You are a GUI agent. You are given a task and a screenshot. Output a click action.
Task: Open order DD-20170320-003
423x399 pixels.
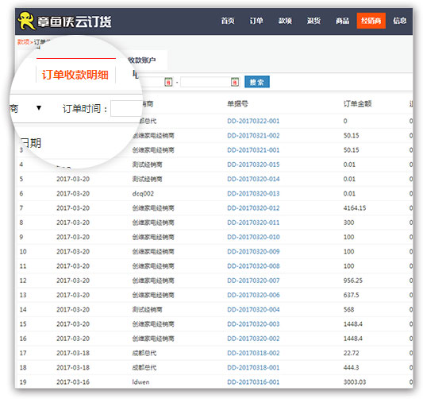click(253, 324)
